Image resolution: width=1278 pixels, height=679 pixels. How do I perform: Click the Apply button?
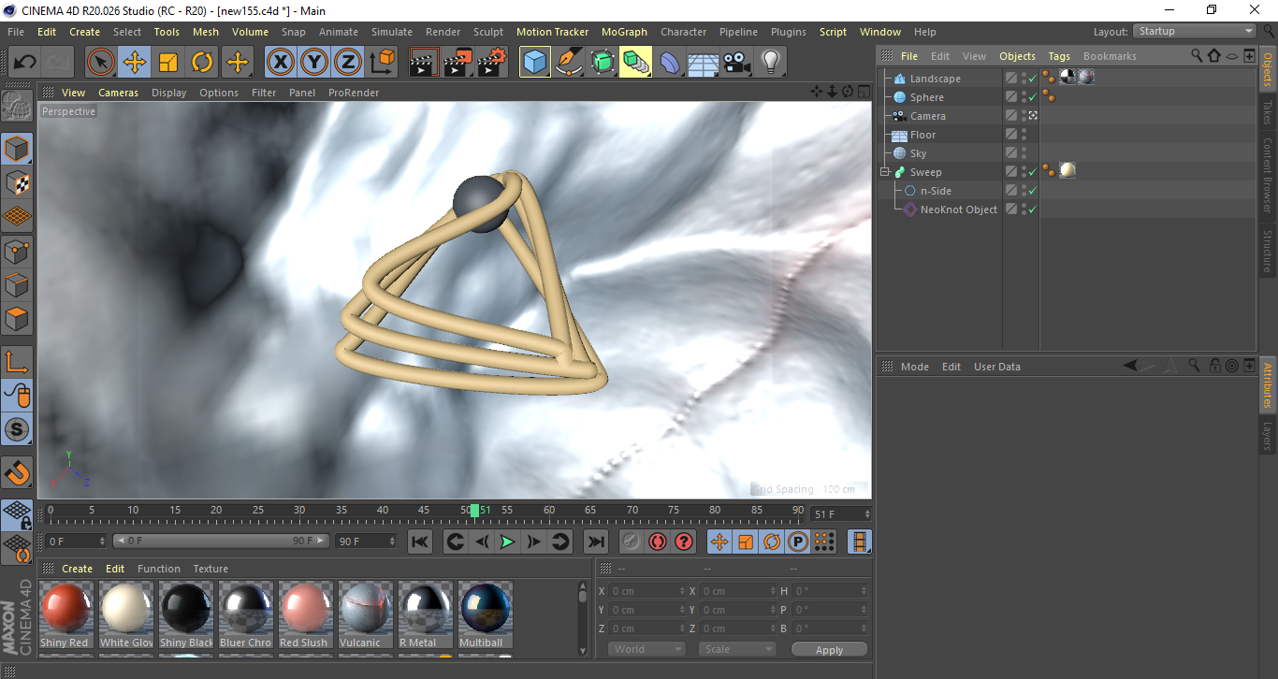click(x=829, y=650)
